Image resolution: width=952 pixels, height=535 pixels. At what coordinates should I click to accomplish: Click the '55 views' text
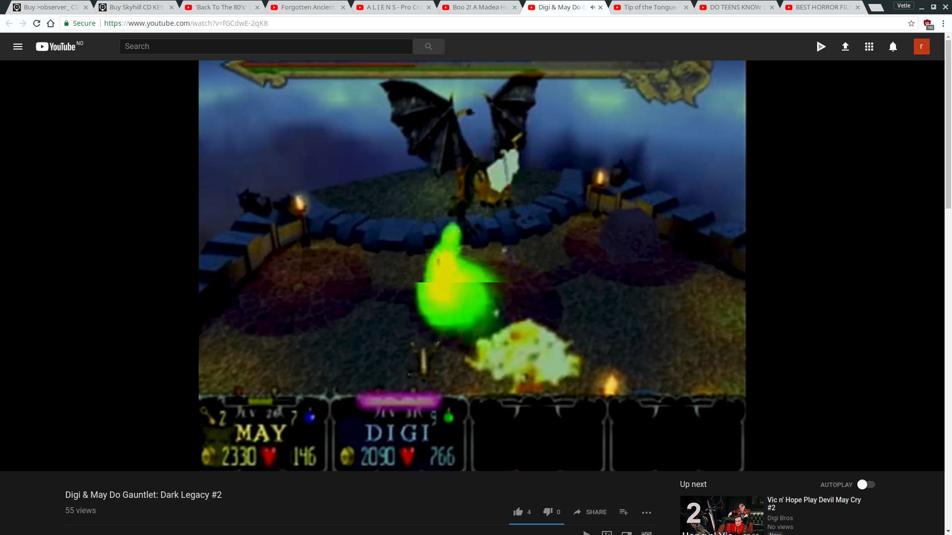(x=81, y=510)
